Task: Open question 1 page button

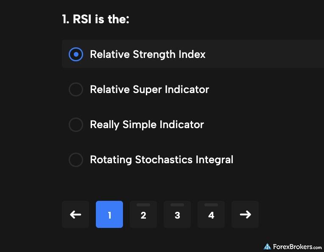Action: pos(109,215)
